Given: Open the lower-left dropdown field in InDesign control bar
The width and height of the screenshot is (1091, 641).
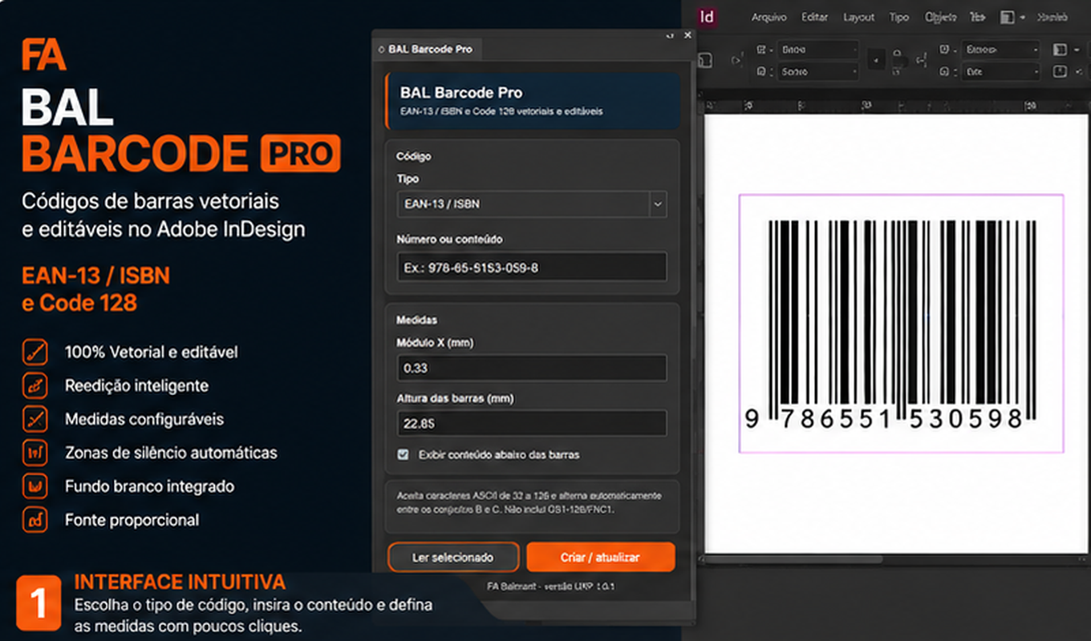Looking at the screenshot, I should point(817,72).
